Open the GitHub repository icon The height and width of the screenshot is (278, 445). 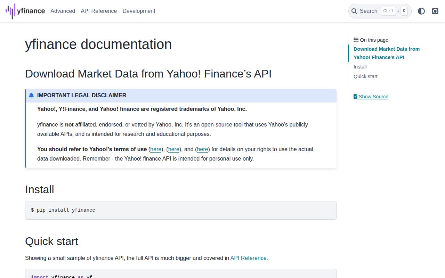[435, 11]
